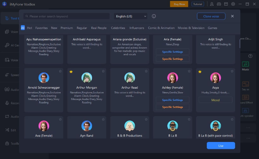Viewport: 259px width, 159px height.
Task: Click the help question mark icon in right panel
Action: [x=250, y=56]
